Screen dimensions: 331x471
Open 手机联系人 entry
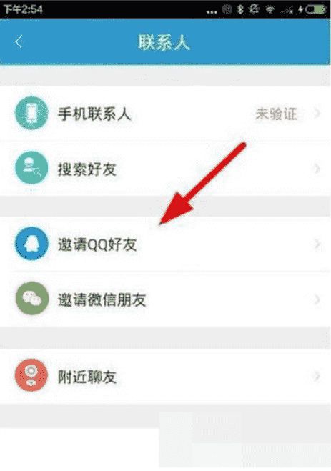click(x=166, y=114)
